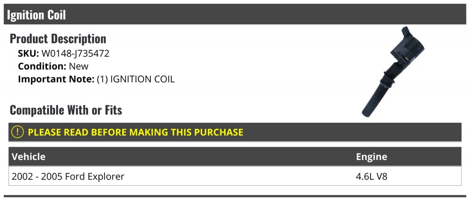This screenshot has height=201, width=470.
Task: Open the PLEASE READ BEFORE MAKING THIS PURCHASE notice
Action: coord(136,132)
